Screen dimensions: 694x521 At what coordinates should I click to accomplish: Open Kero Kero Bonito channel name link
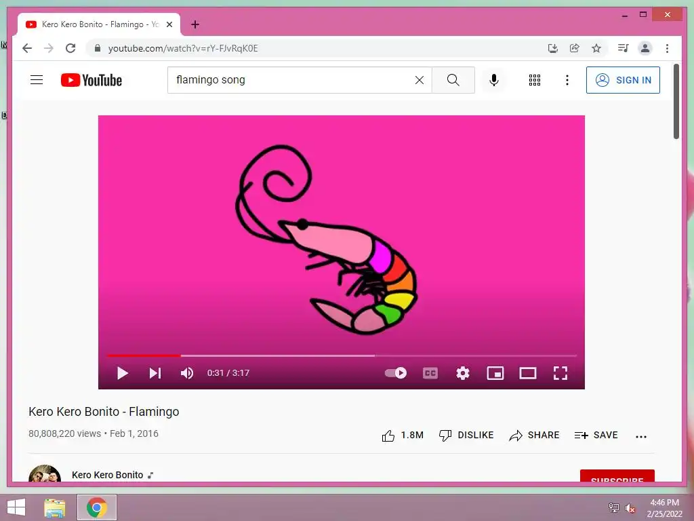tap(108, 475)
